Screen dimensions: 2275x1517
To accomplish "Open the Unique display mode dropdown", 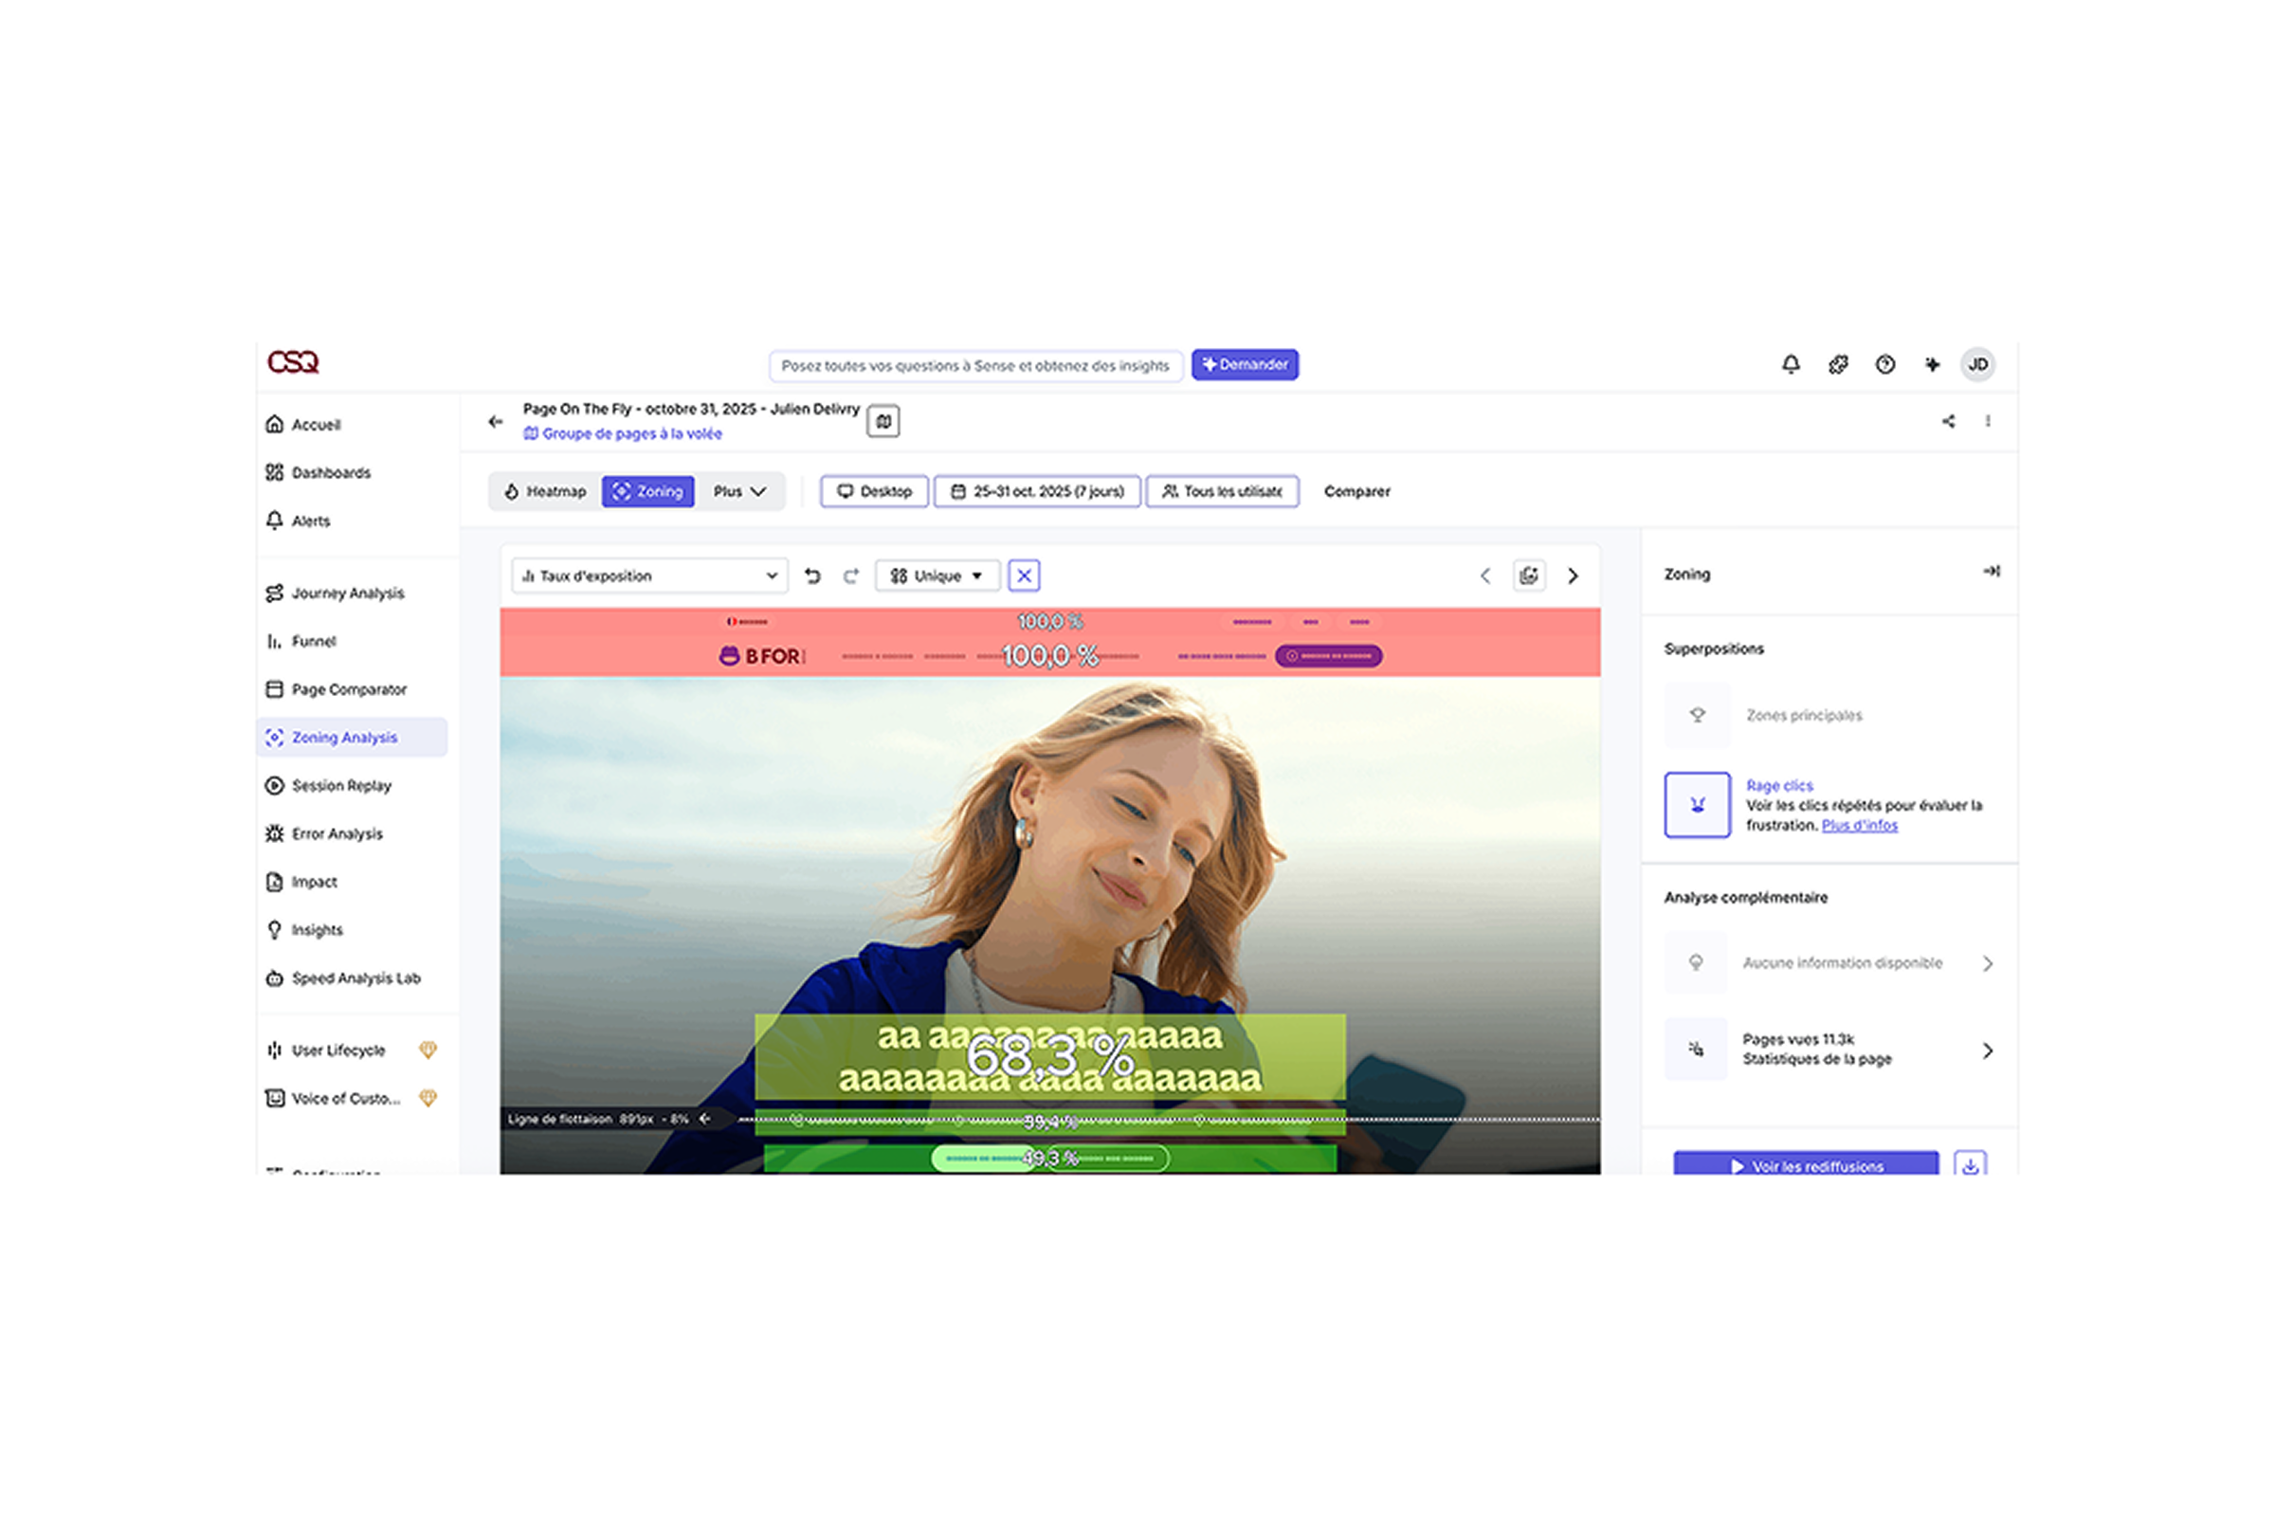I will pyautogui.click(x=936, y=576).
